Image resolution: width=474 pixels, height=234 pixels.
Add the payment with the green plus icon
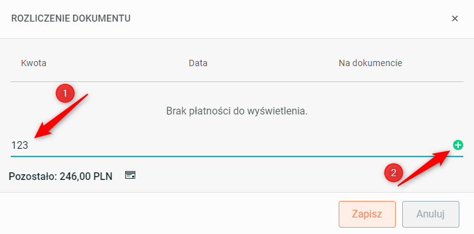[457, 146]
